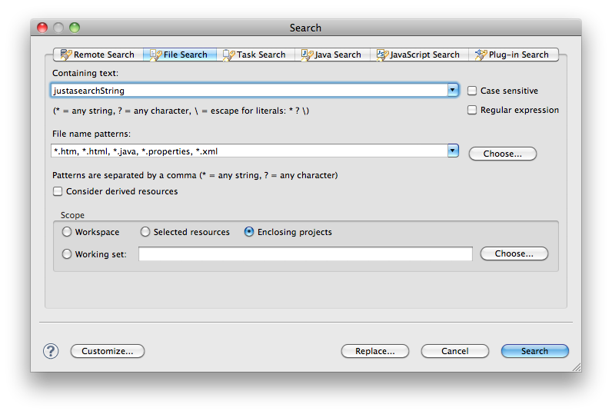This screenshot has height=414, width=612.
Task: Click the Working set text field
Action: [x=305, y=254]
